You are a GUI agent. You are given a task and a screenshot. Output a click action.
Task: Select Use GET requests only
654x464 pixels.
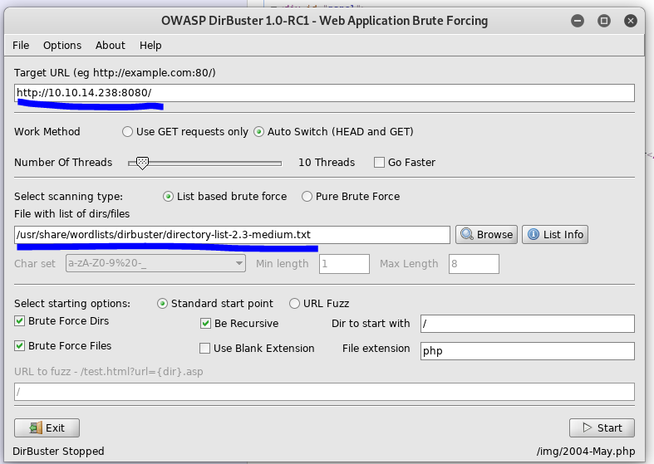(127, 132)
